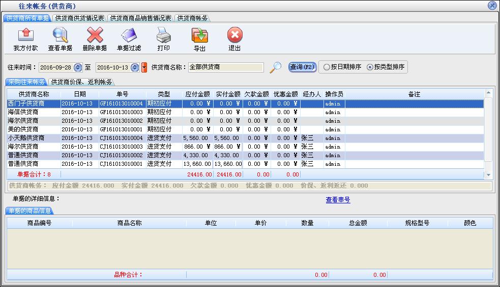Click the 删除单据 red X icon
The height and width of the screenshot is (287, 500).
(95, 35)
